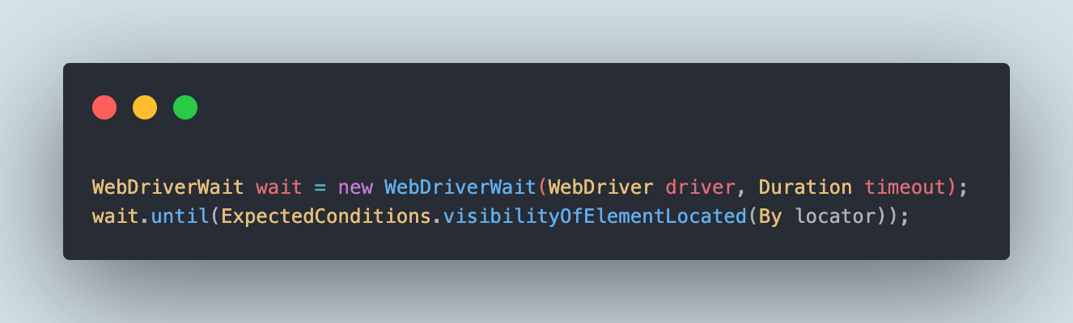The height and width of the screenshot is (323, 1073).
Task: Click the red close dot
Action: coord(104,107)
